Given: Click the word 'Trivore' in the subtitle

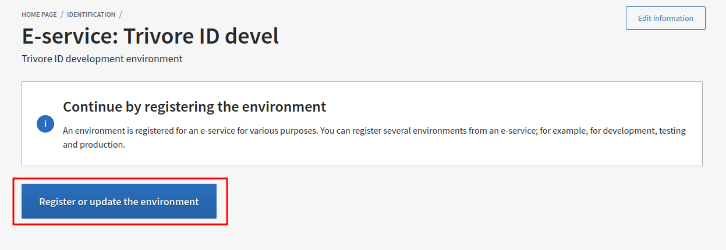Looking at the screenshot, I should [38, 59].
